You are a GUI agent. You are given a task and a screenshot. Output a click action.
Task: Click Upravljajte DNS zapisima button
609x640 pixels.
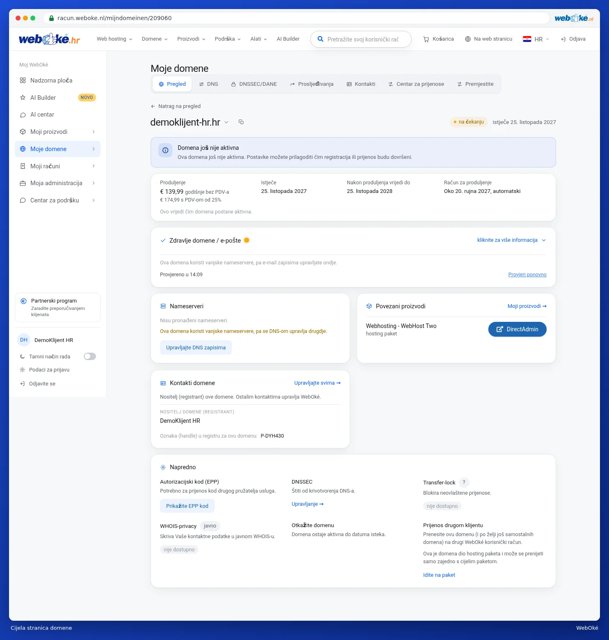pyautogui.click(x=196, y=348)
